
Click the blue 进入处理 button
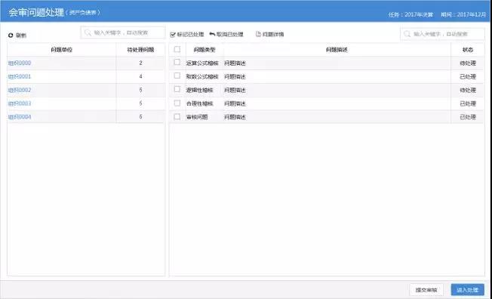pos(468,290)
